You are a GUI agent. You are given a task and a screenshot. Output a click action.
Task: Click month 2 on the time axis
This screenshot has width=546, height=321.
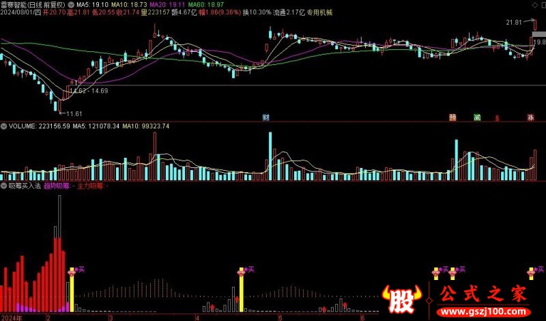48,318
